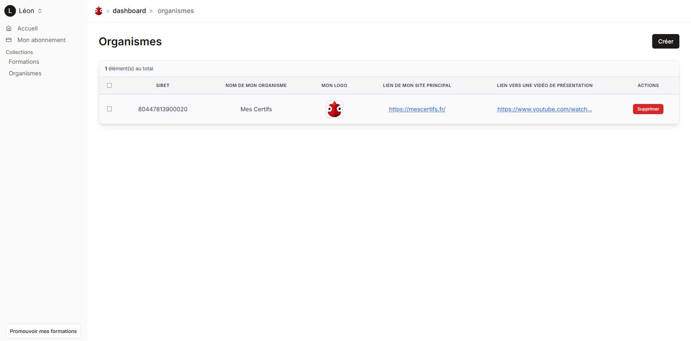Click the round L avatar icon

point(10,11)
